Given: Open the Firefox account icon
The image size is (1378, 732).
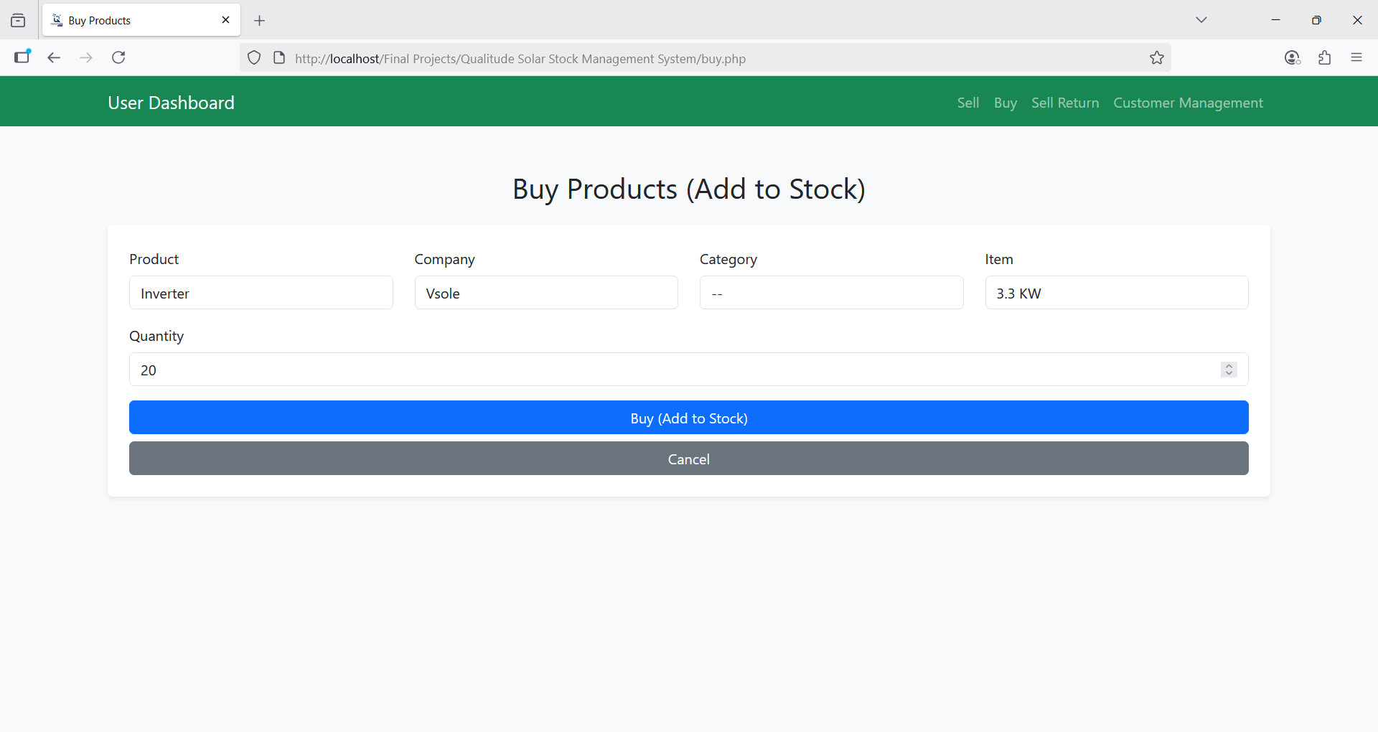Looking at the screenshot, I should tap(1292, 58).
